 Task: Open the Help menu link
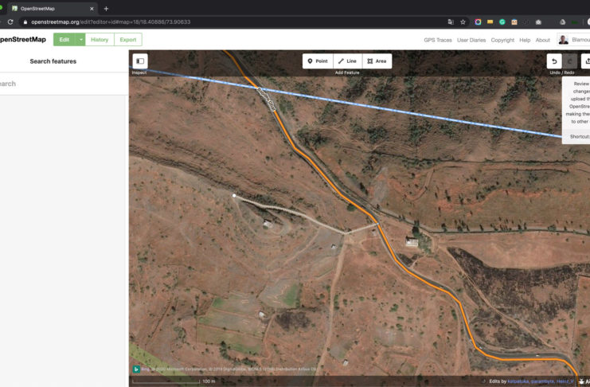coord(525,40)
